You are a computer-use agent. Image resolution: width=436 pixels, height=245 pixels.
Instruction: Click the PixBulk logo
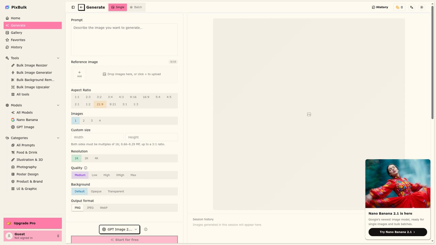pyautogui.click(x=16, y=7)
